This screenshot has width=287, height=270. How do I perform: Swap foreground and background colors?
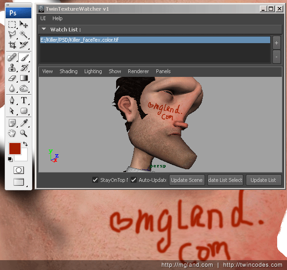coord(25,144)
